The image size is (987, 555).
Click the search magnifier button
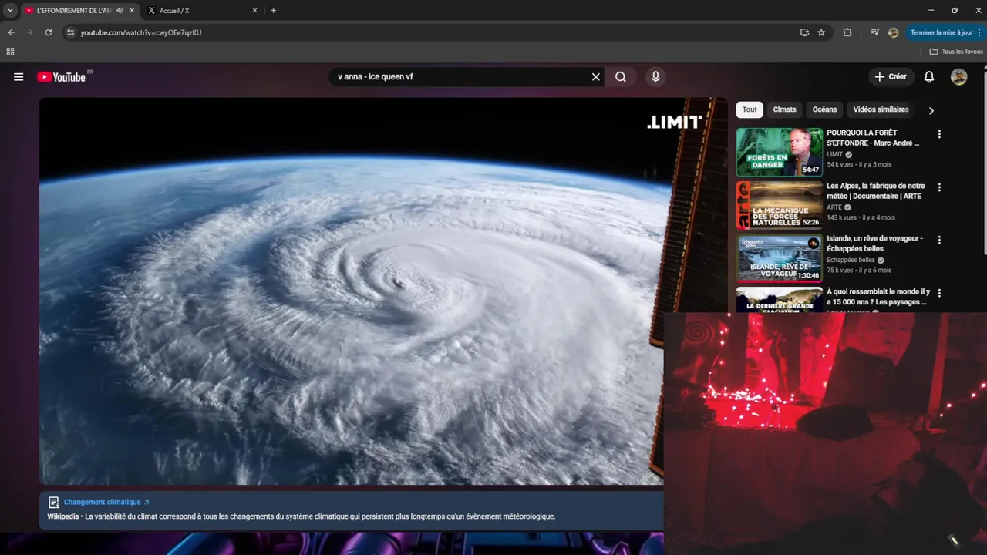pos(621,77)
